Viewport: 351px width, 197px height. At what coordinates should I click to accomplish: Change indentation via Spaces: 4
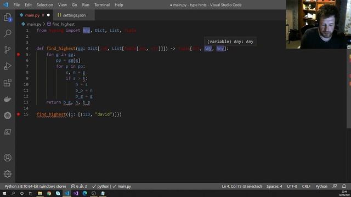click(x=274, y=186)
